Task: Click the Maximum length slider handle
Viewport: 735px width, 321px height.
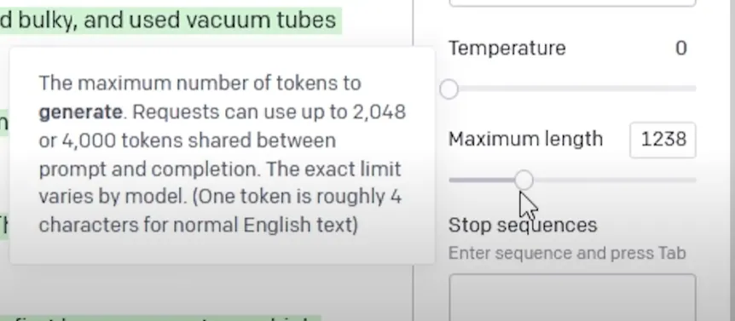Action: click(524, 180)
